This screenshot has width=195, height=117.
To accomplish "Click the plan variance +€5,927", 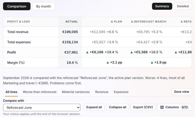I will 98,42.
